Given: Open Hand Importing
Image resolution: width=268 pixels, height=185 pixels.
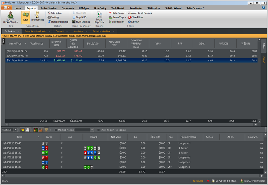Looking at the screenshot, I should [58, 22].
